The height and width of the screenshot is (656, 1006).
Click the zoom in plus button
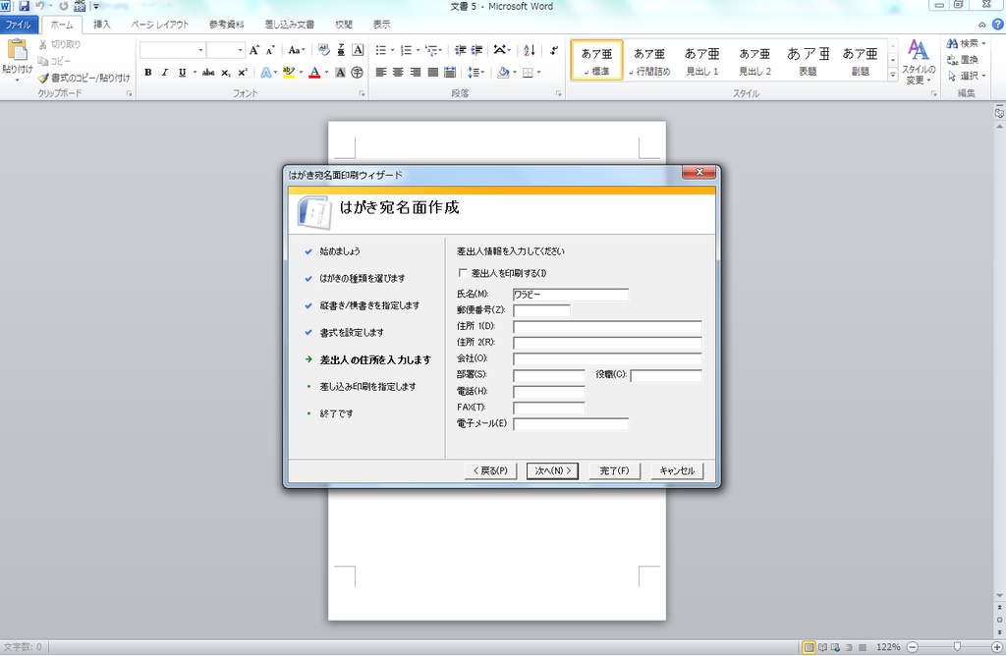[997, 648]
